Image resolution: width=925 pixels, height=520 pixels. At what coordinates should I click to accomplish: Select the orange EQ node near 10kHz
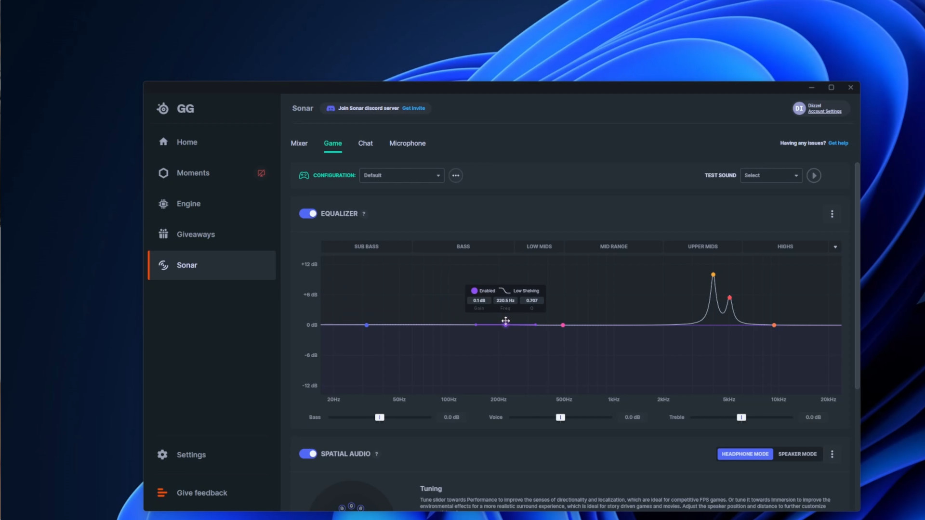point(774,325)
